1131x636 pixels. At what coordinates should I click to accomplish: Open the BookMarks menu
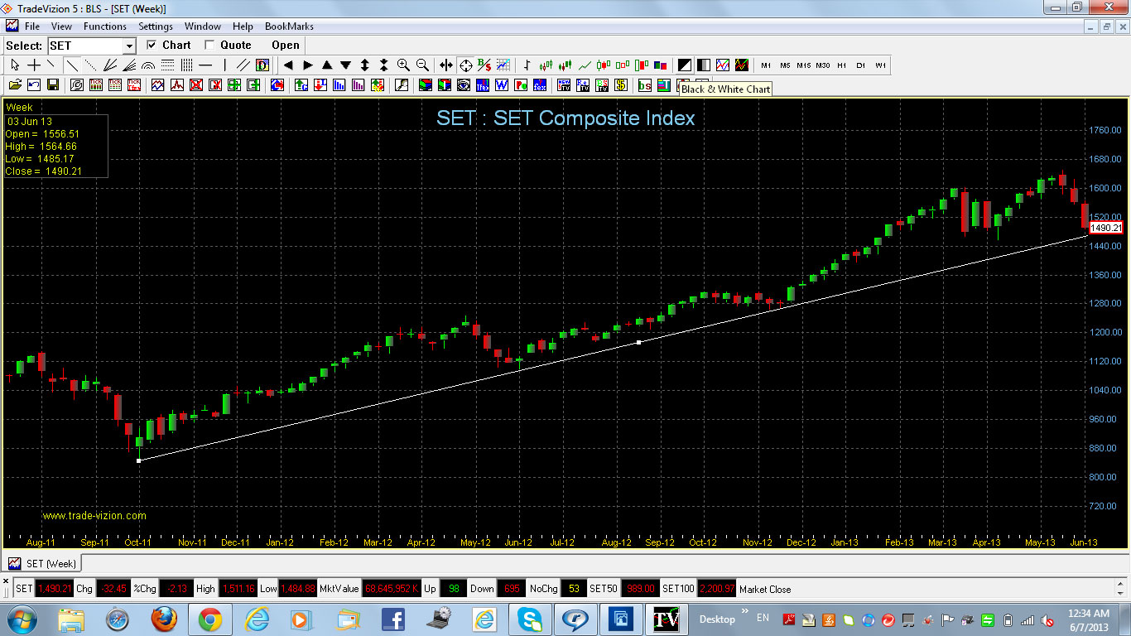(x=289, y=26)
